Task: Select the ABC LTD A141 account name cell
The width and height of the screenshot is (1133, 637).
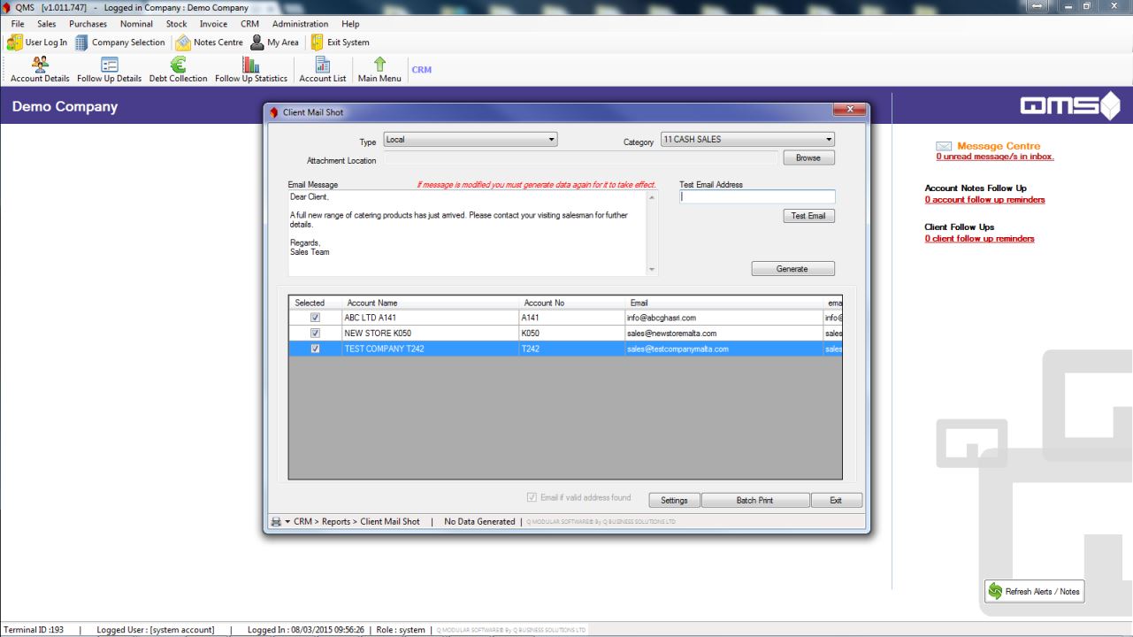Action: (x=430, y=318)
